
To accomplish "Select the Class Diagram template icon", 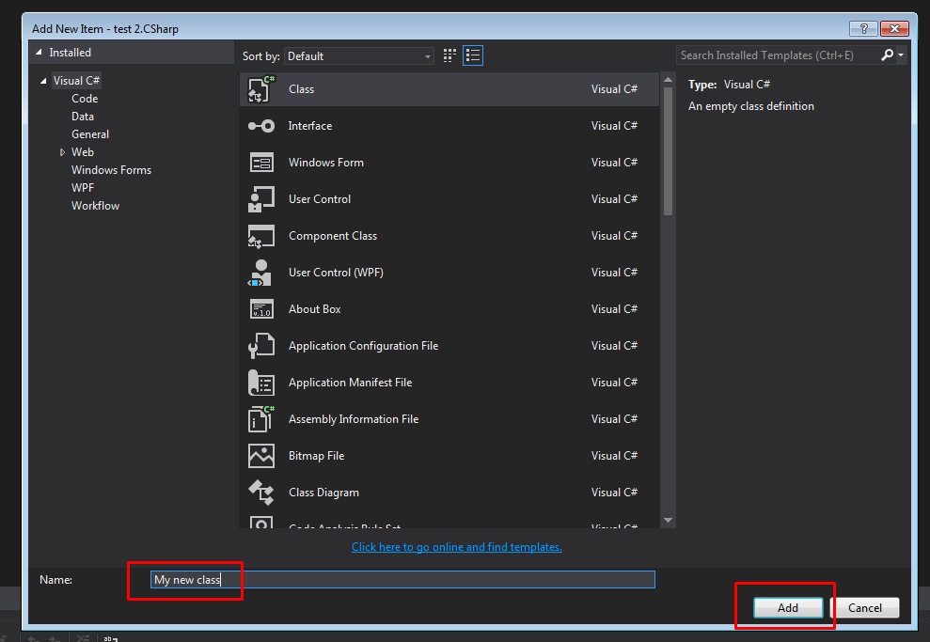I will pyautogui.click(x=261, y=493).
